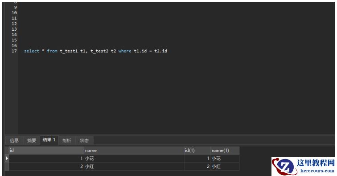Switch to the 信息 tab
Viewport: 337px width, 176px height.
[14, 140]
